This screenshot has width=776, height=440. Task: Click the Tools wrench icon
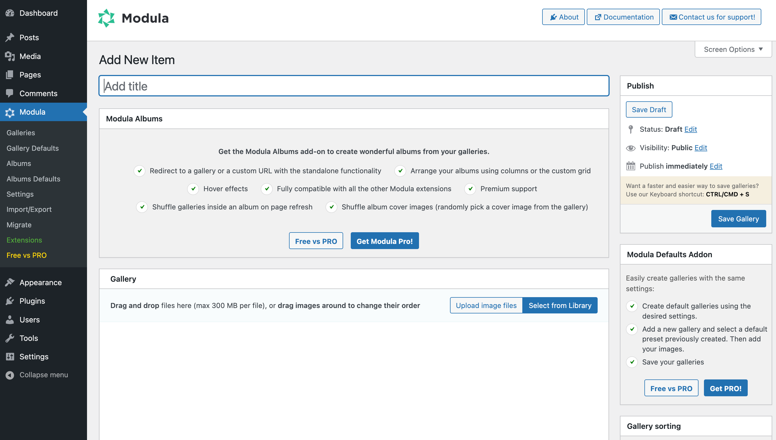(10, 338)
